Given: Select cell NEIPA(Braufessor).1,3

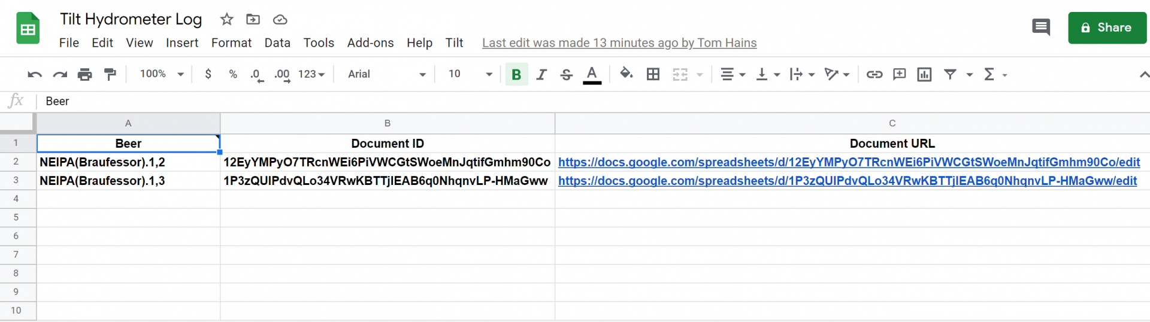Looking at the screenshot, I should tap(128, 181).
